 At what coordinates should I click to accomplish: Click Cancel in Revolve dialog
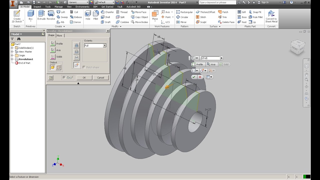100,77
